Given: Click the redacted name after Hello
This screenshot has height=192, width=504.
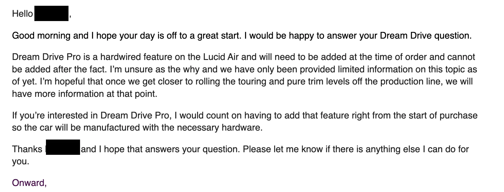Looking at the screenshot, I should [51, 13].
